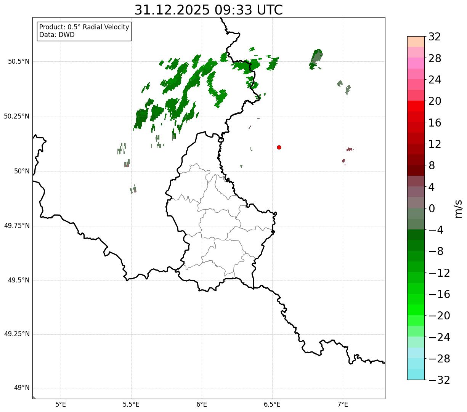Click the colorbar tick label 0
Image resolution: width=467 pixels, height=412 pixels.
(432, 208)
